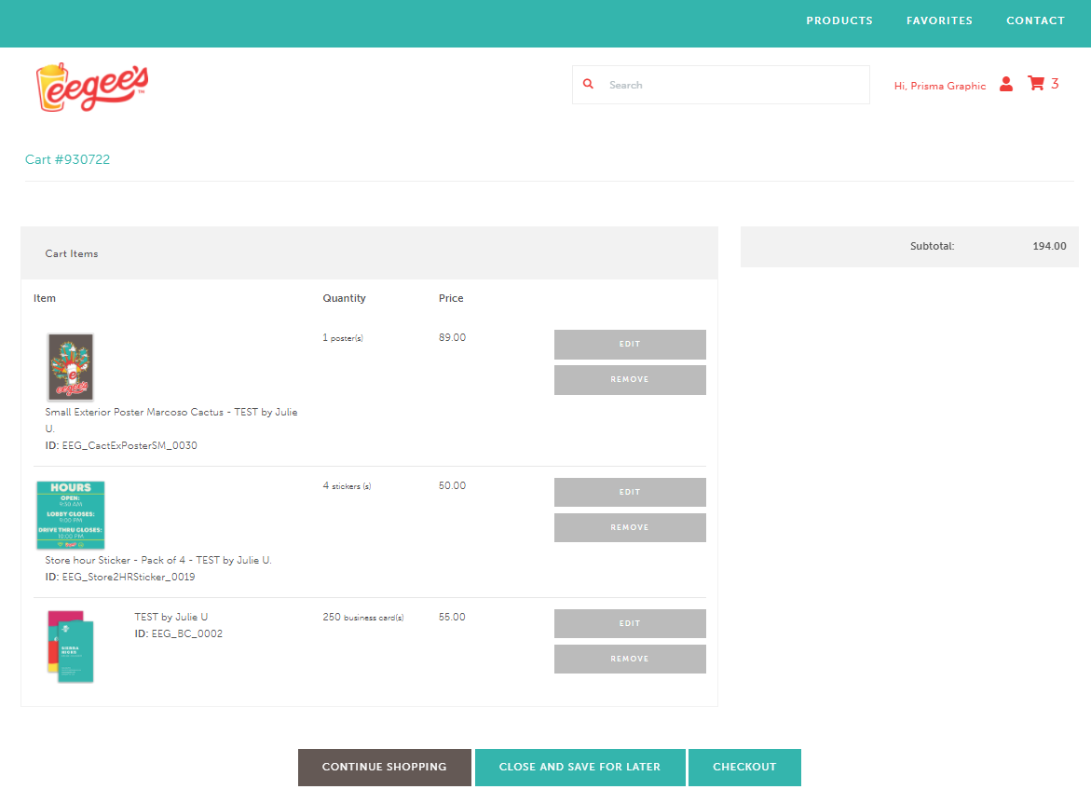Open the Products menu
The height and width of the screenshot is (803, 1091).
(839, 20)
